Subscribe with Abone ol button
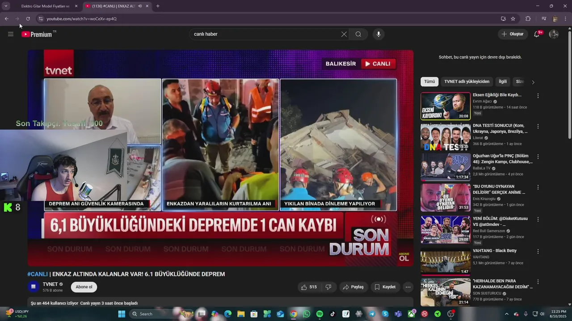Viewport: 572px width, 321px height. [84, 287]
